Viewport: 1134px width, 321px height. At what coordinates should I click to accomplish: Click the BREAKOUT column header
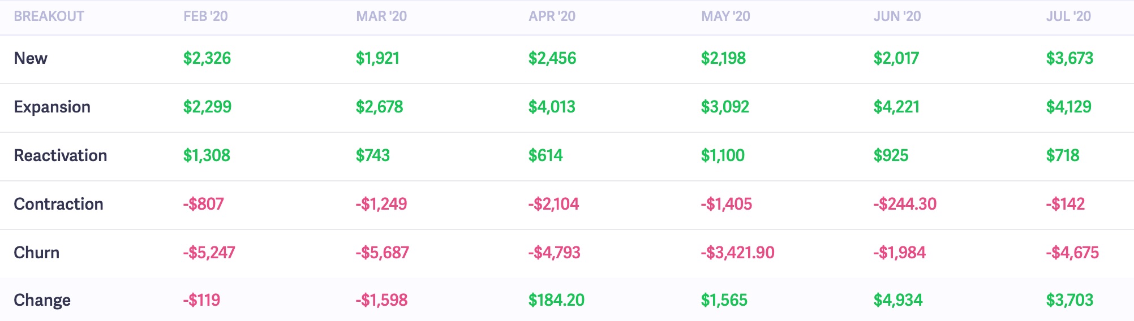click(49, 16)
